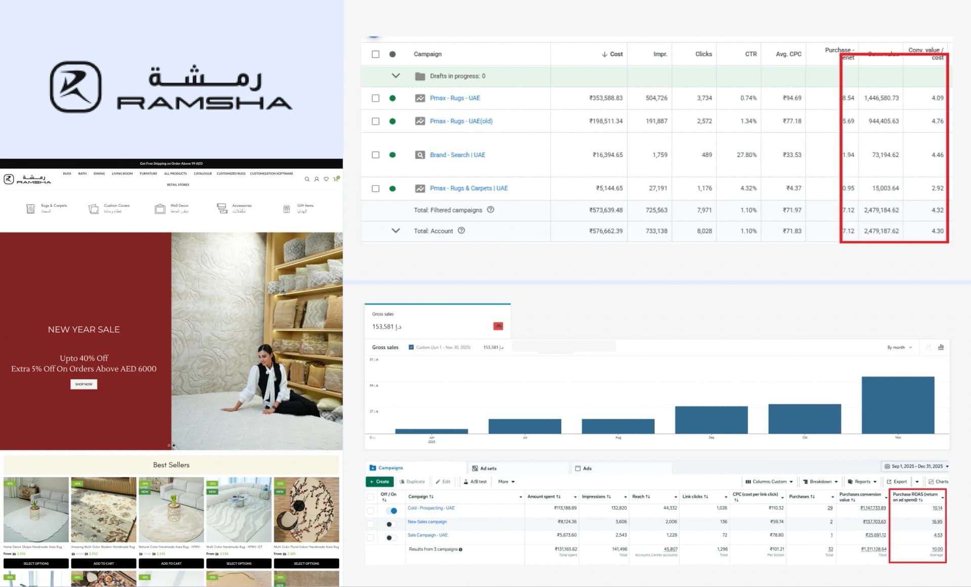Click the green Create button
This screenshot has width=971, height=587.
[379, 481]
